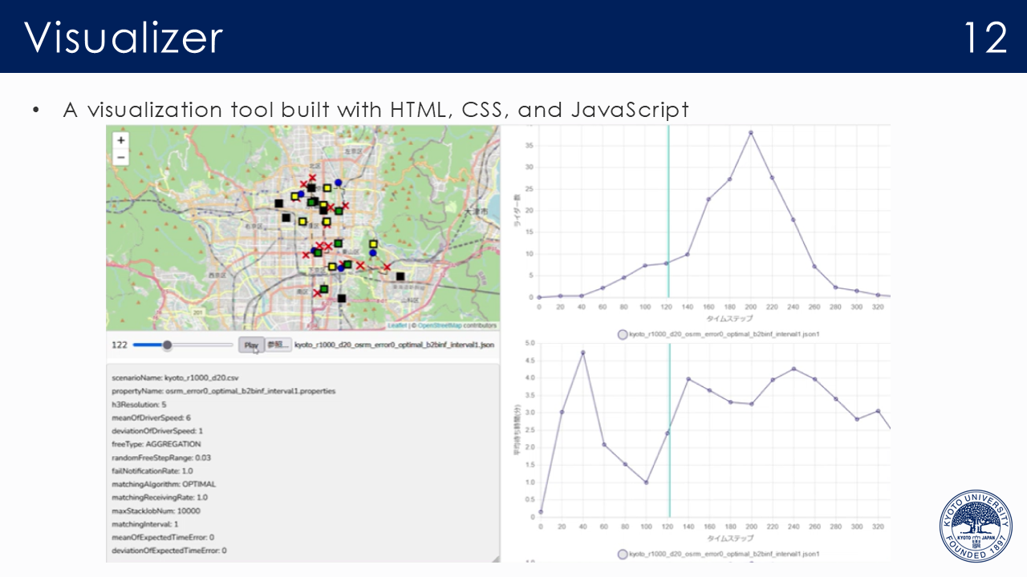Click the yellow square marker at the far right
1027x577 pixels.
tap(373, 244)
